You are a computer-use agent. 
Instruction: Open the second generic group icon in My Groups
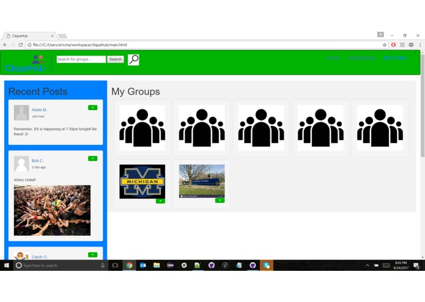pos(202,128)
